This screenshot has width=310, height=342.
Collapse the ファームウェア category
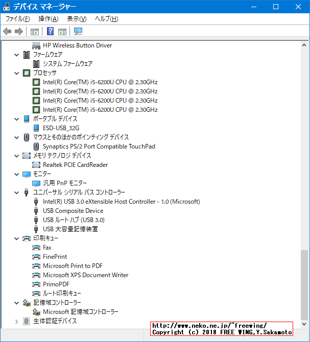click(17, 55)
